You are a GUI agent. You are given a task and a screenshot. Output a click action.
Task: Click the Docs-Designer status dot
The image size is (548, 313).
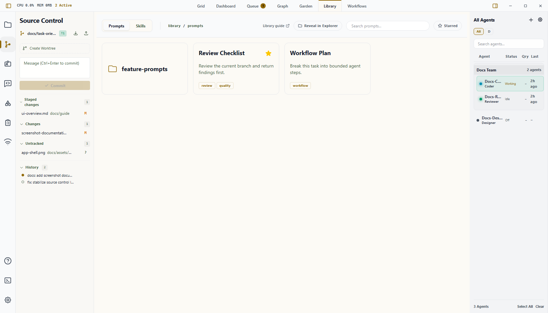point(478,120)
